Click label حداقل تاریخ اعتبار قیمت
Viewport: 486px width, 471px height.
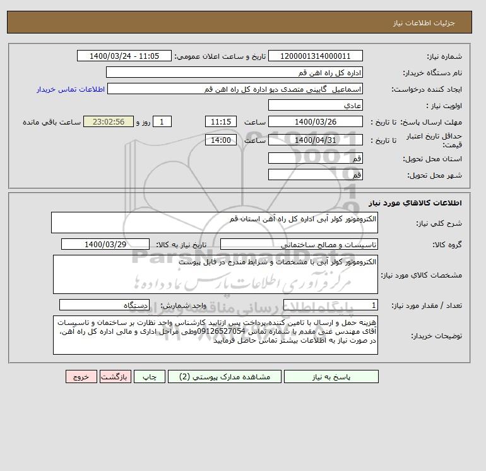434,140
